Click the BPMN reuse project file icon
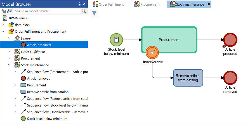Image resolution: width=250 pixels, height=125 pixels. pyautogui.click(x=5, y=18)
